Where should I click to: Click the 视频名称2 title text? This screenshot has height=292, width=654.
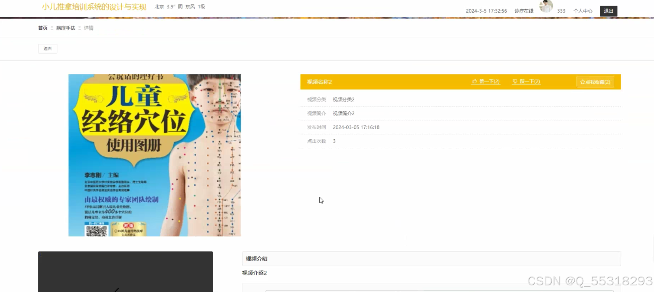click(x=319, y=82)
